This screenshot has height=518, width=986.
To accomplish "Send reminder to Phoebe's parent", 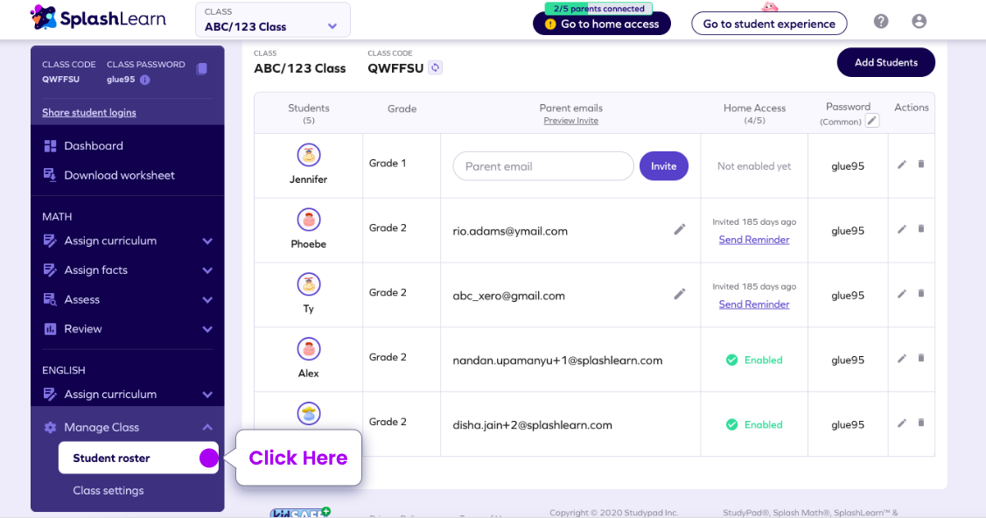I will (754, 240).
